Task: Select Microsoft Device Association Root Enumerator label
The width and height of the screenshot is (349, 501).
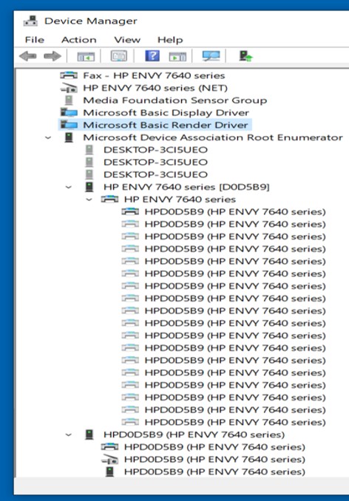Action: click(x=213, y=137)
